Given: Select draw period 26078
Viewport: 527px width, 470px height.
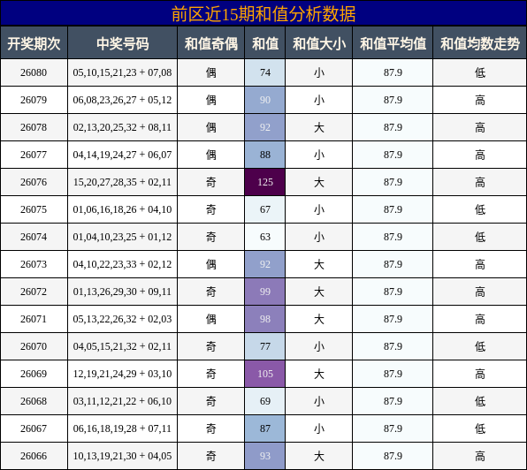Looking at the screenshot, I should [x=34, y=127].
